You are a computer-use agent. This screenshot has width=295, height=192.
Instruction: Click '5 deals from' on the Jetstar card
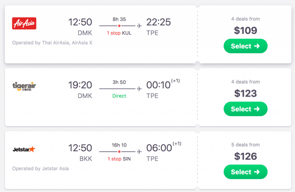pos(245,145)
